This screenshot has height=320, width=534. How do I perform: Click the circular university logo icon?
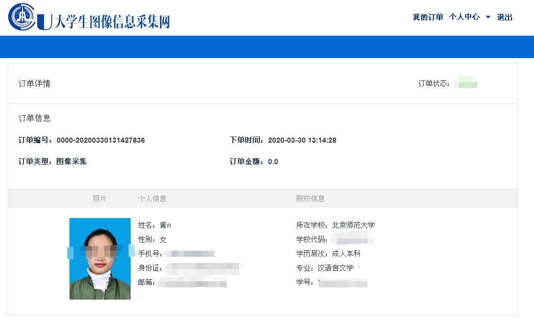(x=22, y=16)
